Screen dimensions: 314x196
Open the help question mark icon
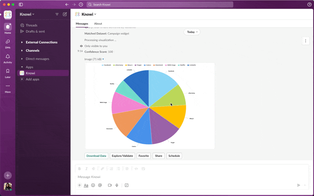tap(309, 4)
